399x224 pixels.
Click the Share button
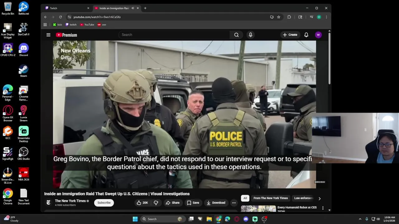click(x=173, y=203)
